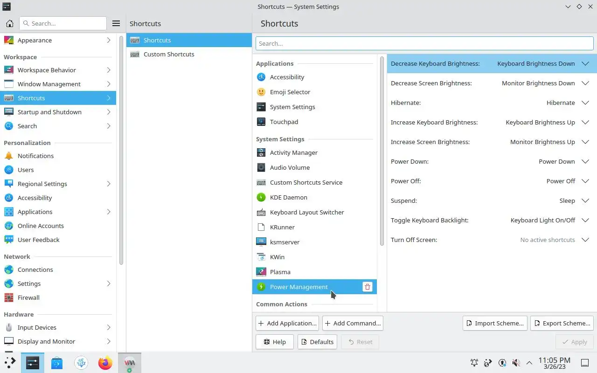Click the Audio Volume icon
Screen dimensions: 597x373
(261, 167)
